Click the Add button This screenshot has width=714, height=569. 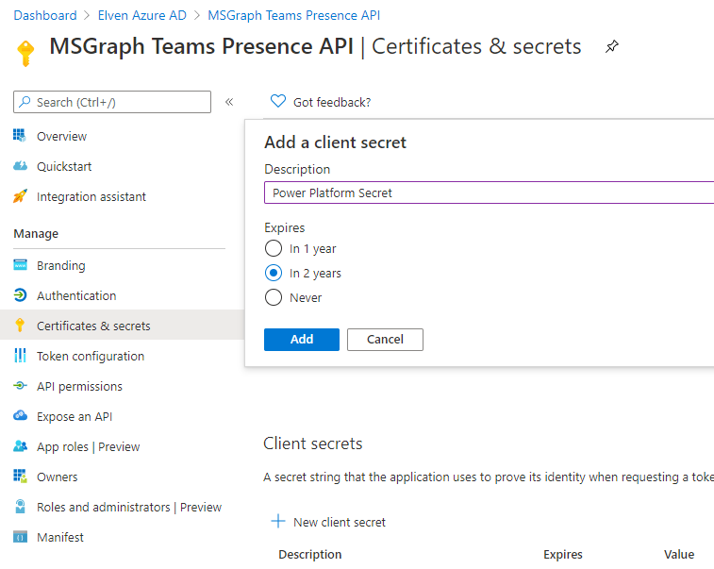pyautogui.click(x=302, y=340)
